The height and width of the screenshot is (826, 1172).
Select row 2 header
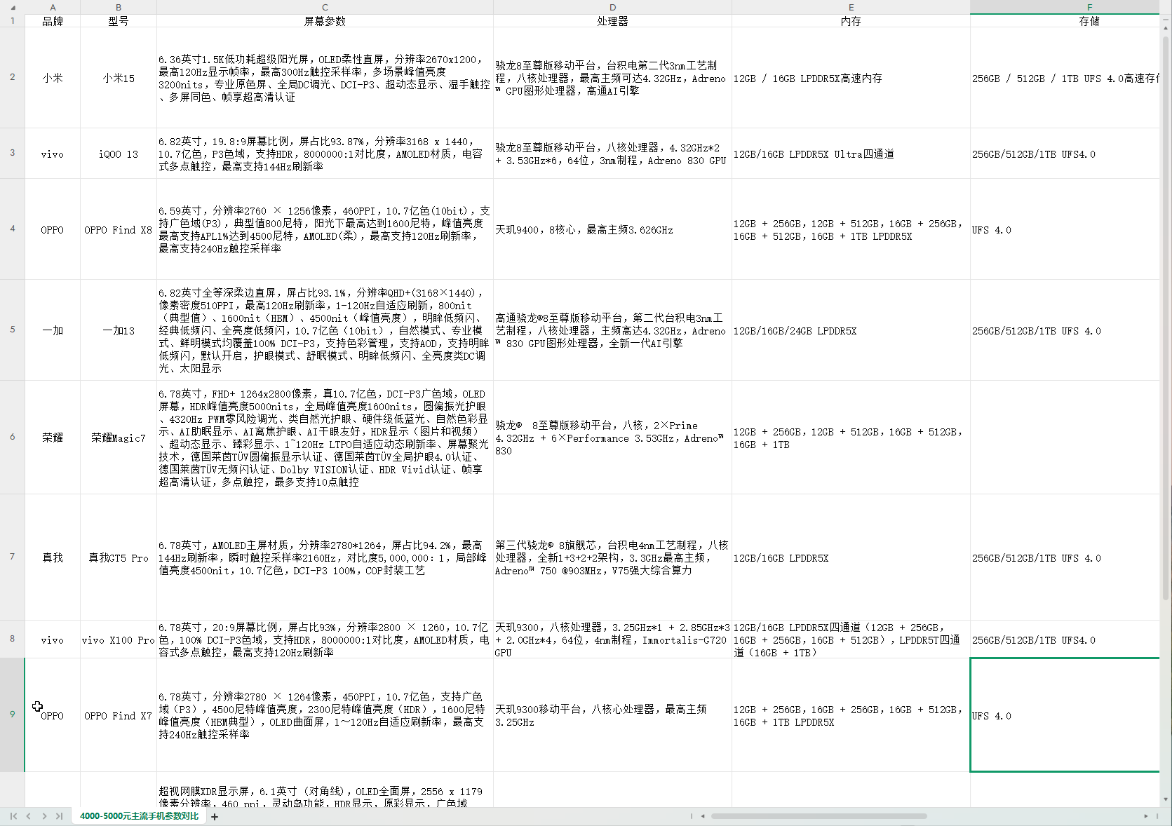13,78
